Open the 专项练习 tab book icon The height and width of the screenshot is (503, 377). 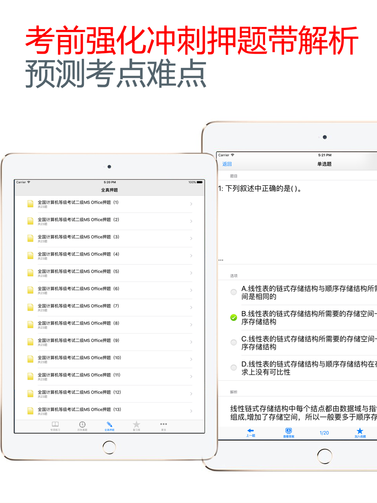click(55, 424)
